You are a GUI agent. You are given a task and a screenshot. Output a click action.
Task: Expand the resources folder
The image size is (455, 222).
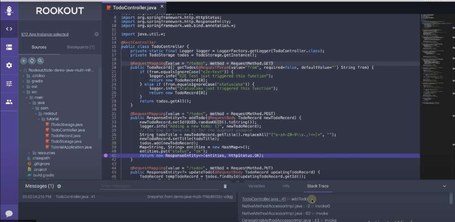[x=30, y=153]
